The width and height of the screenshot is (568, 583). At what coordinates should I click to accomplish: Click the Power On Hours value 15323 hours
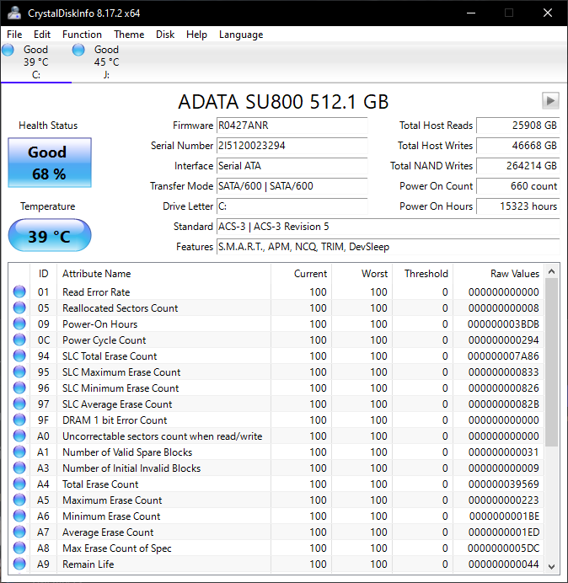[x=517, y=206]
